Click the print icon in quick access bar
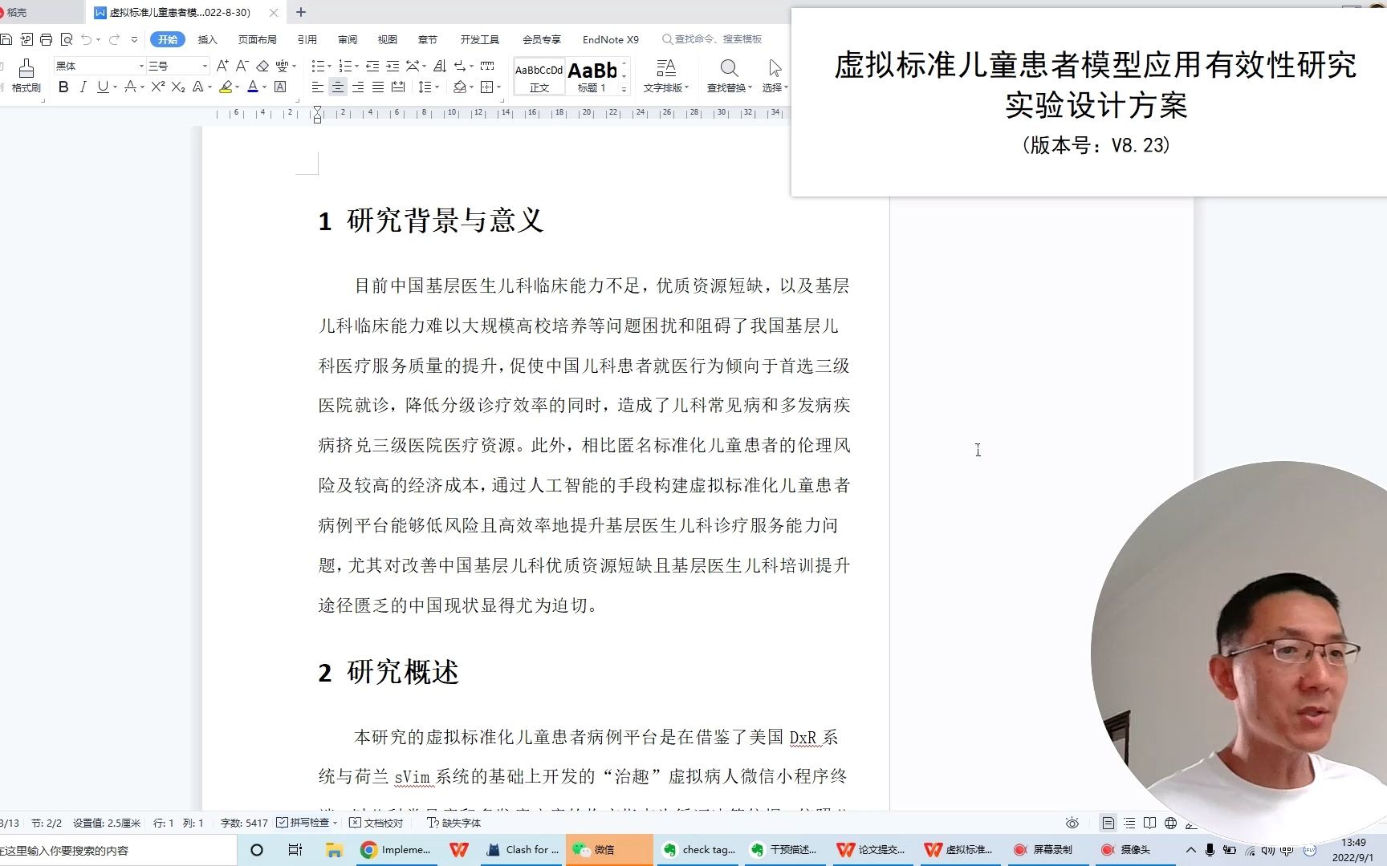This screenshot has width=1387, height=866. 46,39
